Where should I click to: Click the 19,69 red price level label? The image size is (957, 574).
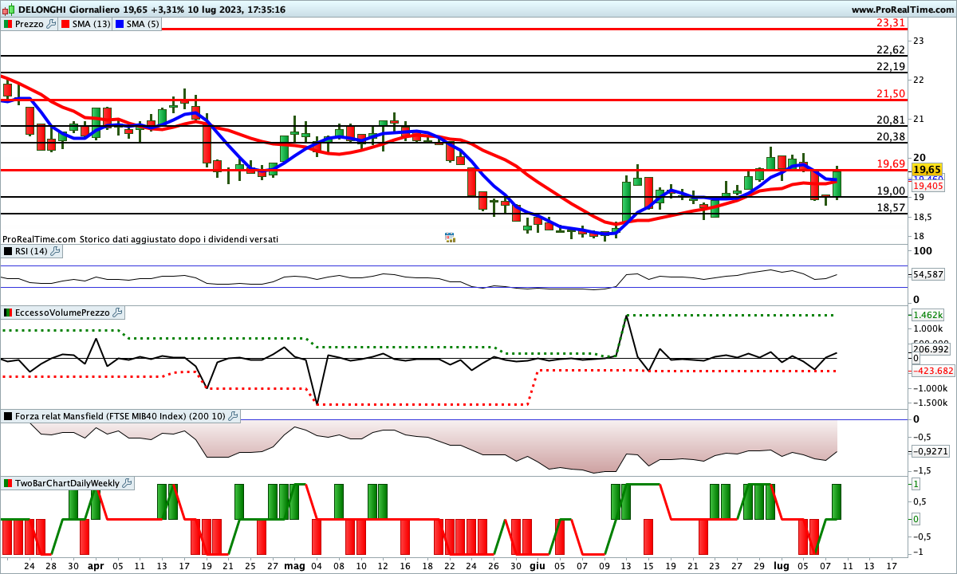coord(890,163)
